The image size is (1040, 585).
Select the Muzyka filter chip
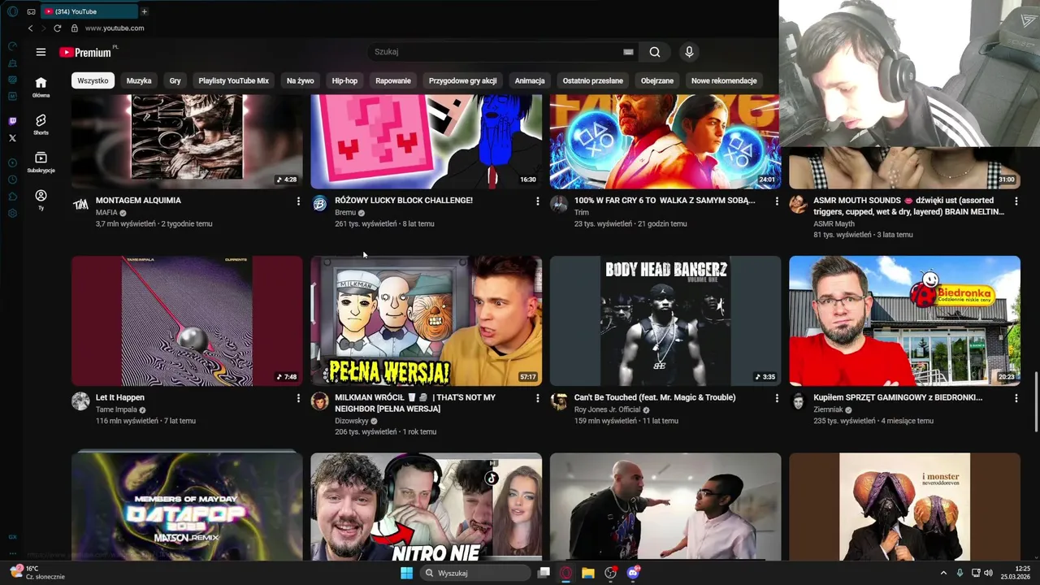(139, 80)
